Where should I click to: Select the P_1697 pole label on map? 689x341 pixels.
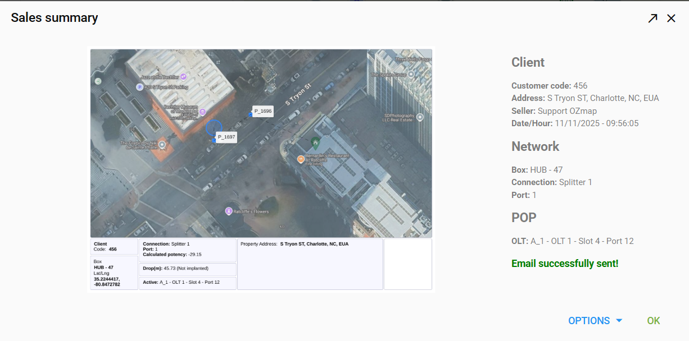click(226, 136)
